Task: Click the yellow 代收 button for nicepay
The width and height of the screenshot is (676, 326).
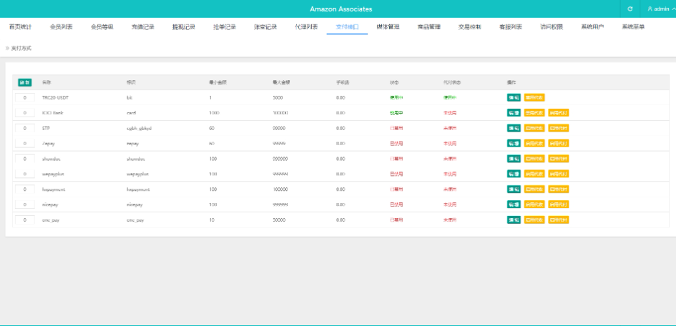Action: point(534,204)
